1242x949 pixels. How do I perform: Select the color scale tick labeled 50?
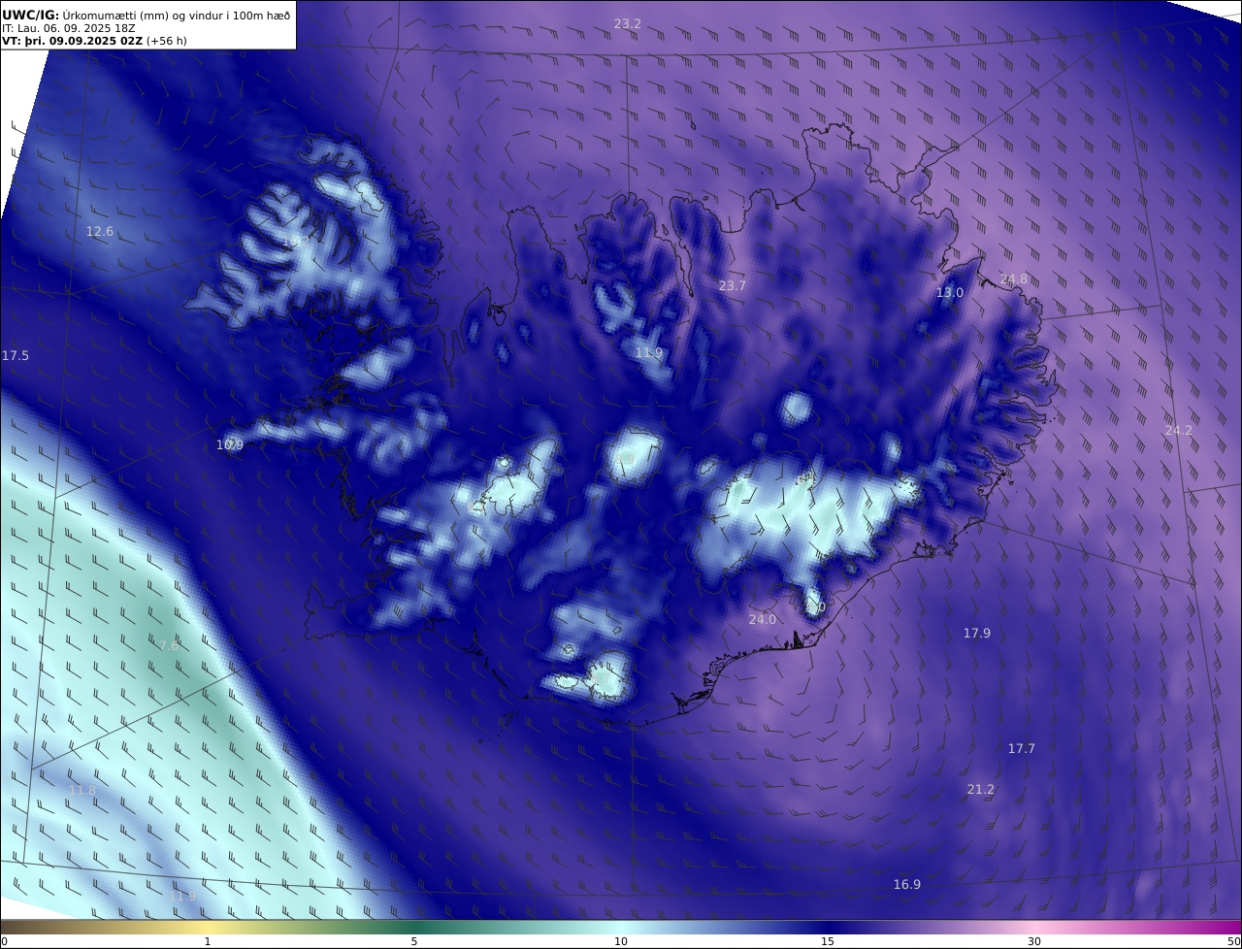pos(1233,941)
